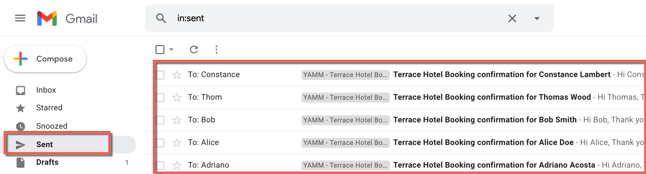
Task: Toggle the select-all checkbox in toolbar
Action: (x=160, y=50)
